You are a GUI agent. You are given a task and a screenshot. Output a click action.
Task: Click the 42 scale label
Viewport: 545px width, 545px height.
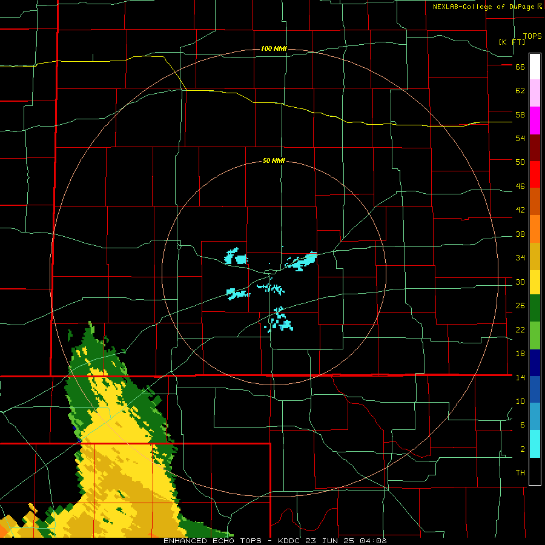(x=520, y=210)
